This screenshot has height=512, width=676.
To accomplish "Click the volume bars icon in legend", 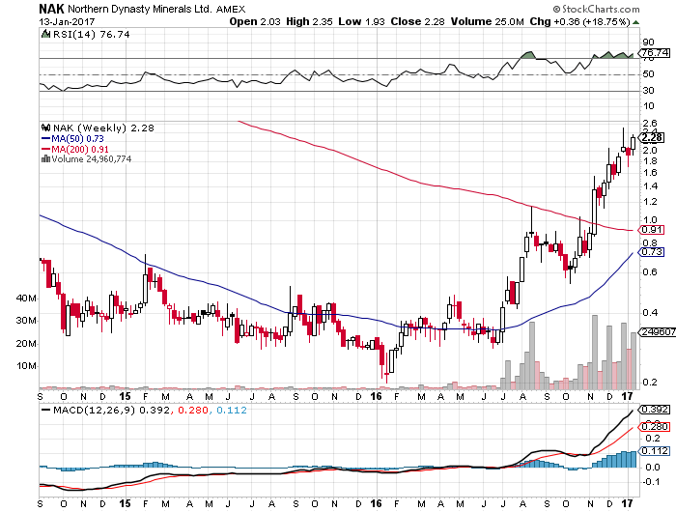I will pos(45,158).
